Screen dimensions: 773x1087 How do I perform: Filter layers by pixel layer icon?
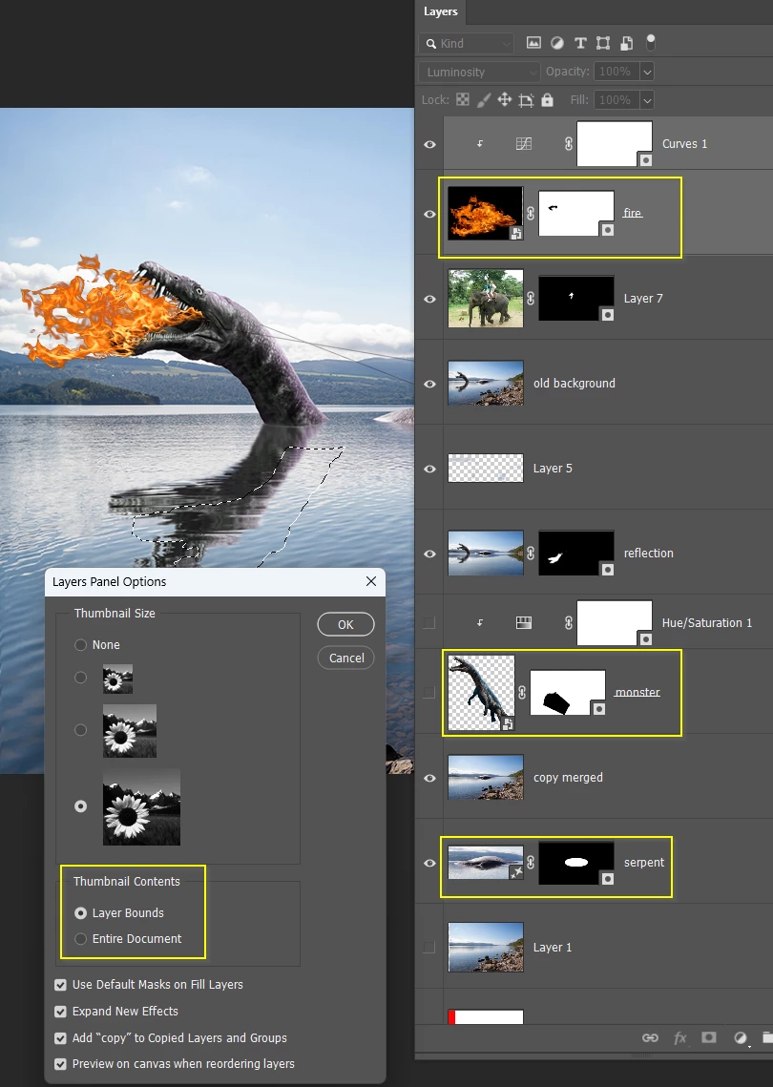tap(533, 43)
